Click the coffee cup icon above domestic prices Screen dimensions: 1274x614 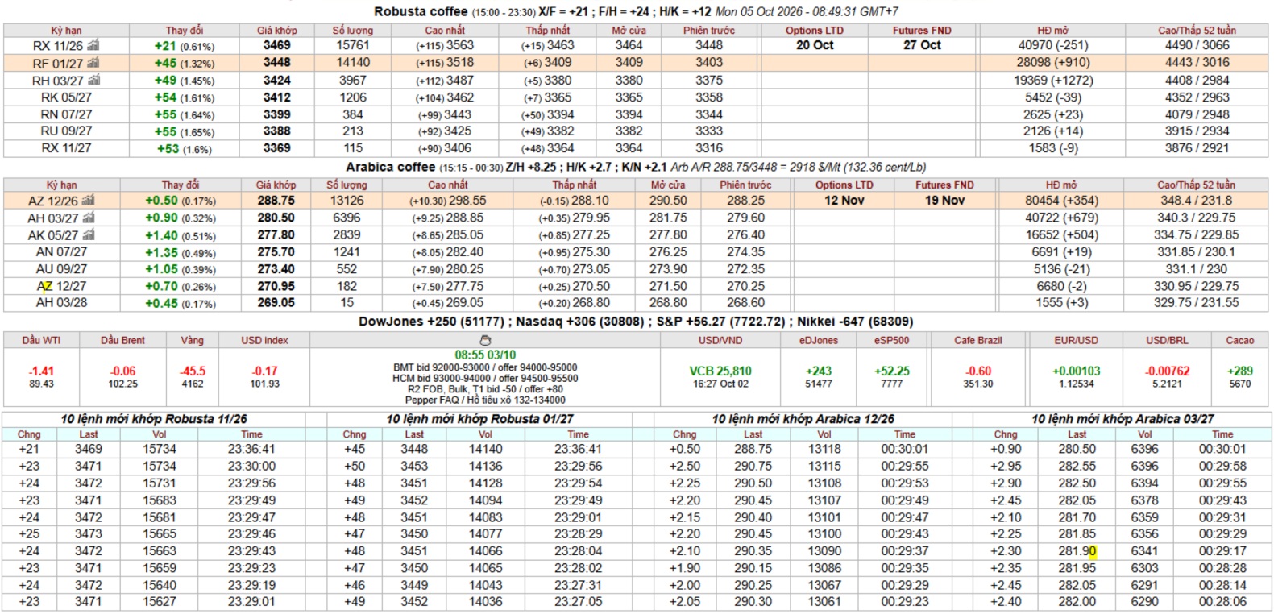pyautogui.click(x=485, y=341)
